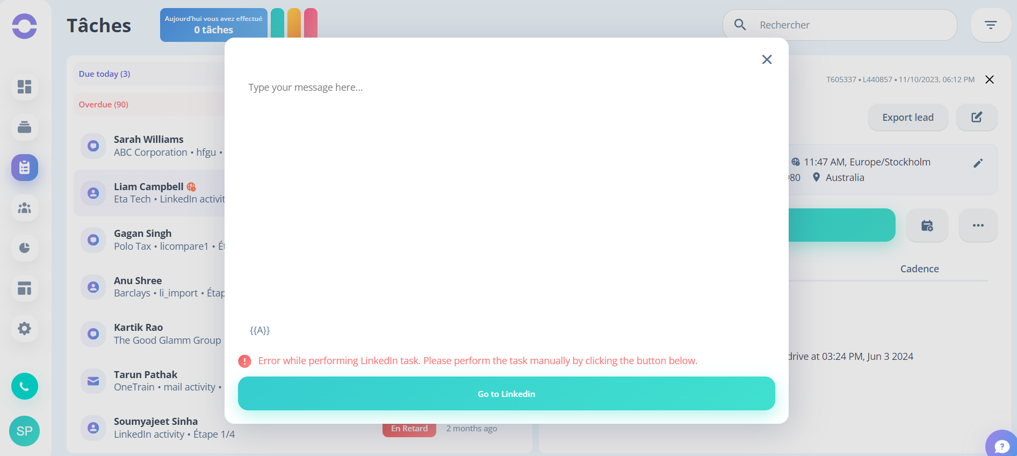Screen dimensions: 1017x456
Task: Open Kartik Rao task row
Action: pos(149,334)
